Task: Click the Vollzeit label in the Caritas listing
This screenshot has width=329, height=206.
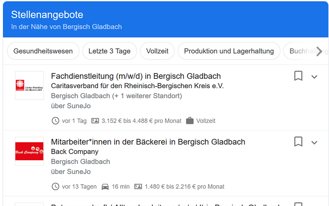Action: click(206, 121)
